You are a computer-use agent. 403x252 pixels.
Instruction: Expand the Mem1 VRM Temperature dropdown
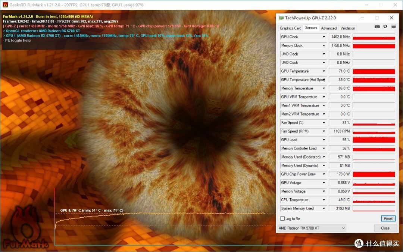tap(324, 105)
